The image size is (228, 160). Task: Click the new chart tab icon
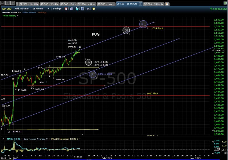[x=167, y=4]
